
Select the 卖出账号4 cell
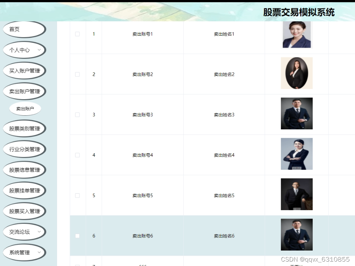click(x=143, y=155)
